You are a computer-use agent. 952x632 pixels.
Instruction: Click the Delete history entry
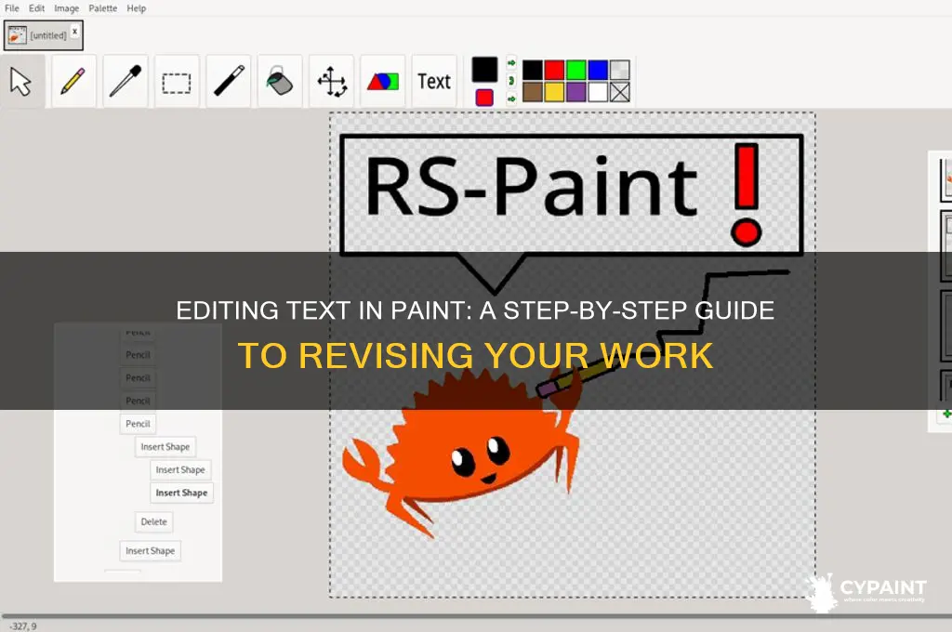pos(153,521)
